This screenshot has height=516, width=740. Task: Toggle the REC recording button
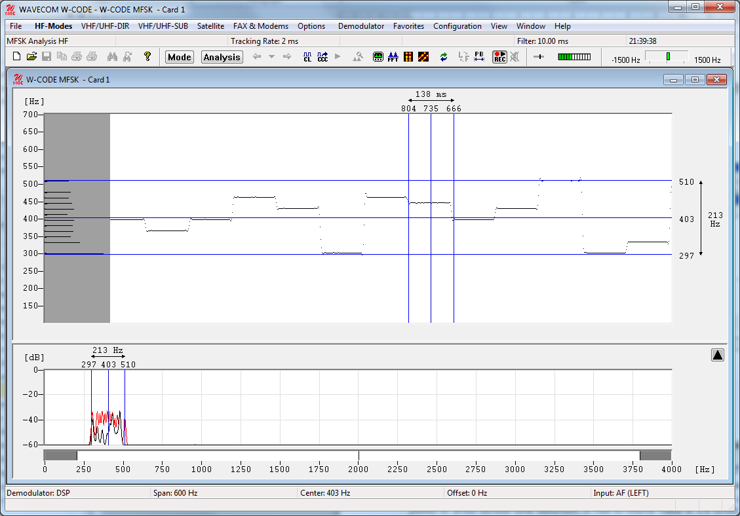click(499, 56)
